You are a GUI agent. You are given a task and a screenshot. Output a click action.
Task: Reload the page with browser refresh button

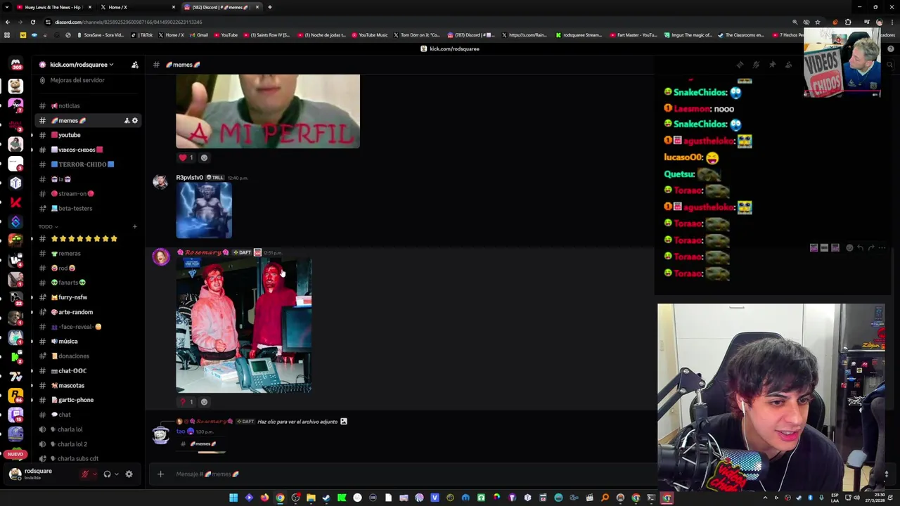32,22
